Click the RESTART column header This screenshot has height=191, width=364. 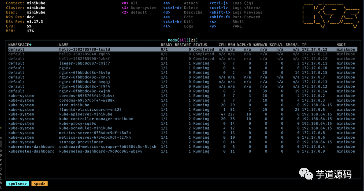click(x=183, y=45)
